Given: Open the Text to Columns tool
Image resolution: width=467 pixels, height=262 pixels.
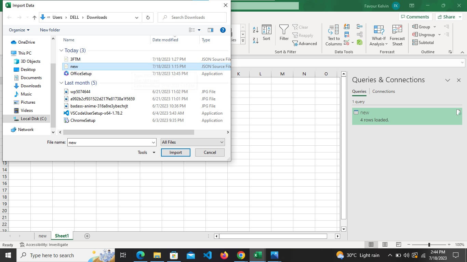Looking at the screenshot, I should (333, 35).
